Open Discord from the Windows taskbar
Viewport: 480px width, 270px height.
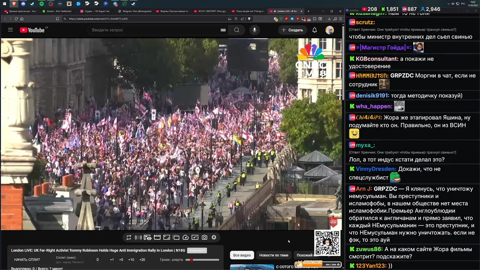point(23,4)
